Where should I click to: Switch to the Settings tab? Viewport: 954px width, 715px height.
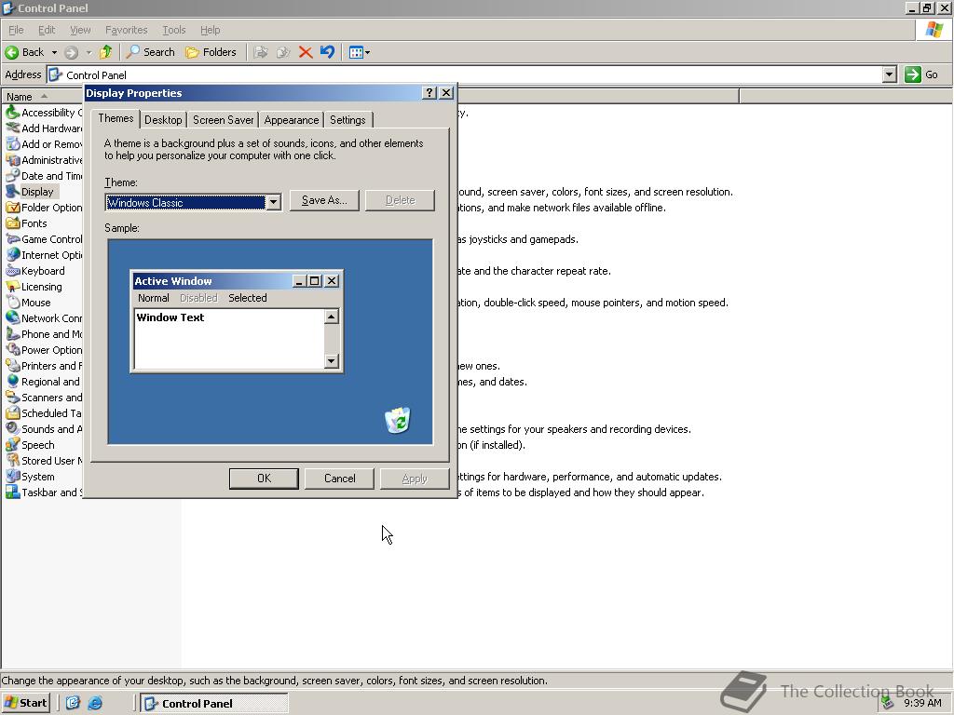coord(348,120)
